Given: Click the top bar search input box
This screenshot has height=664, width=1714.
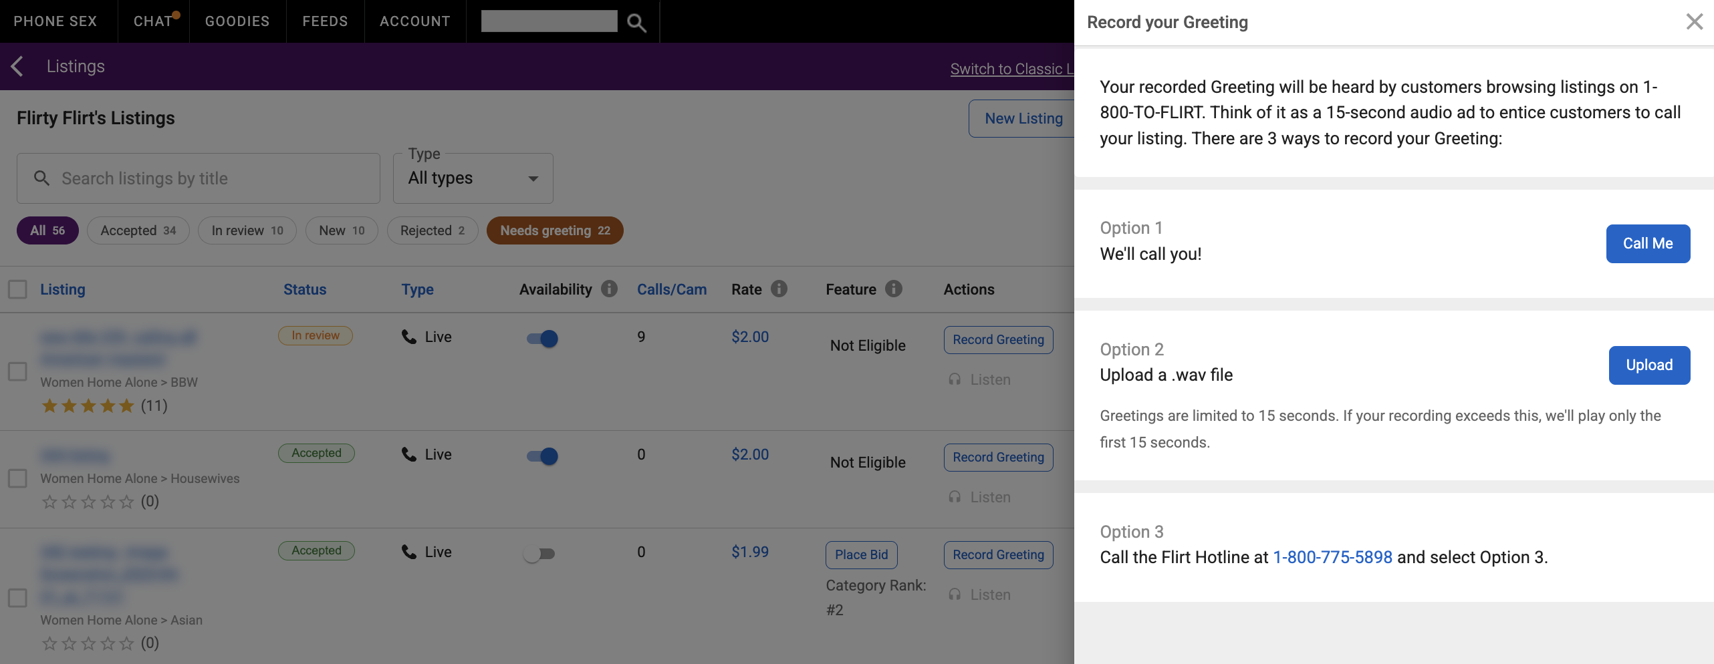Looking at the screenshot, I should (x=549, y=21).
